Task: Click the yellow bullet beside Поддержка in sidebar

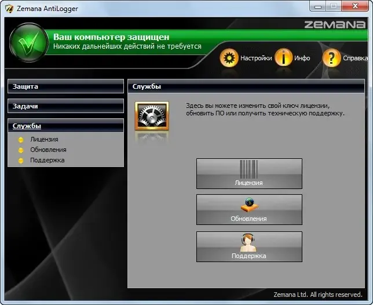Action: point(21,161)
